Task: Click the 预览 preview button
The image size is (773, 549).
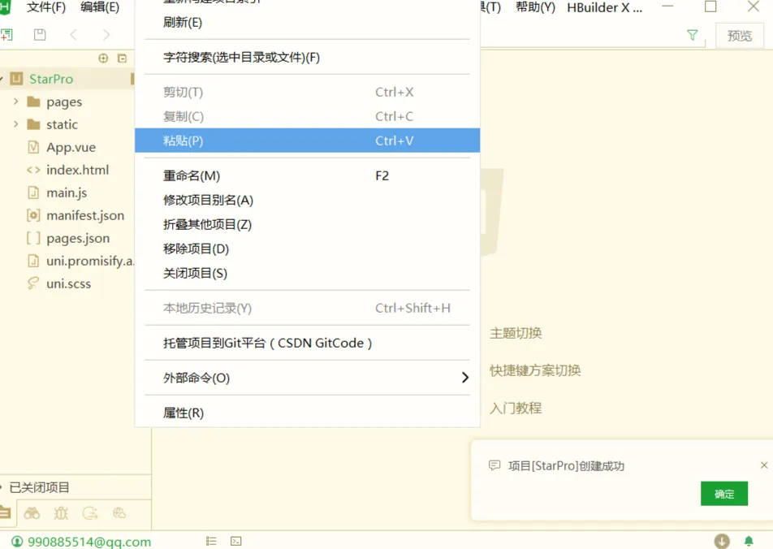Action: coord(740,36)
